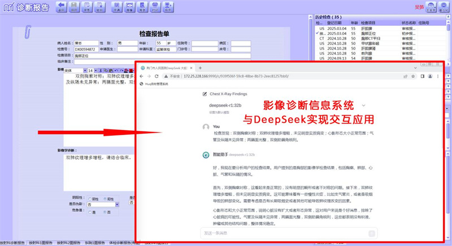Reload the browser page
The image size is (452, 246).
tap(157, 76)
